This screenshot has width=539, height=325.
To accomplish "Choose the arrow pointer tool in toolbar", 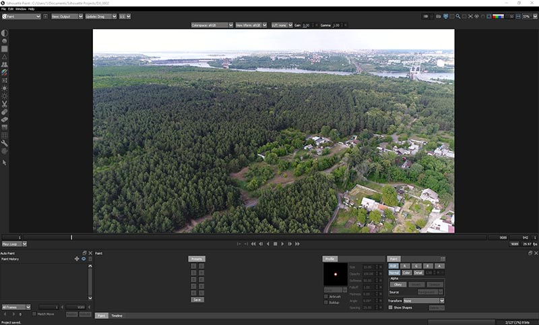I will pos(5,162).
